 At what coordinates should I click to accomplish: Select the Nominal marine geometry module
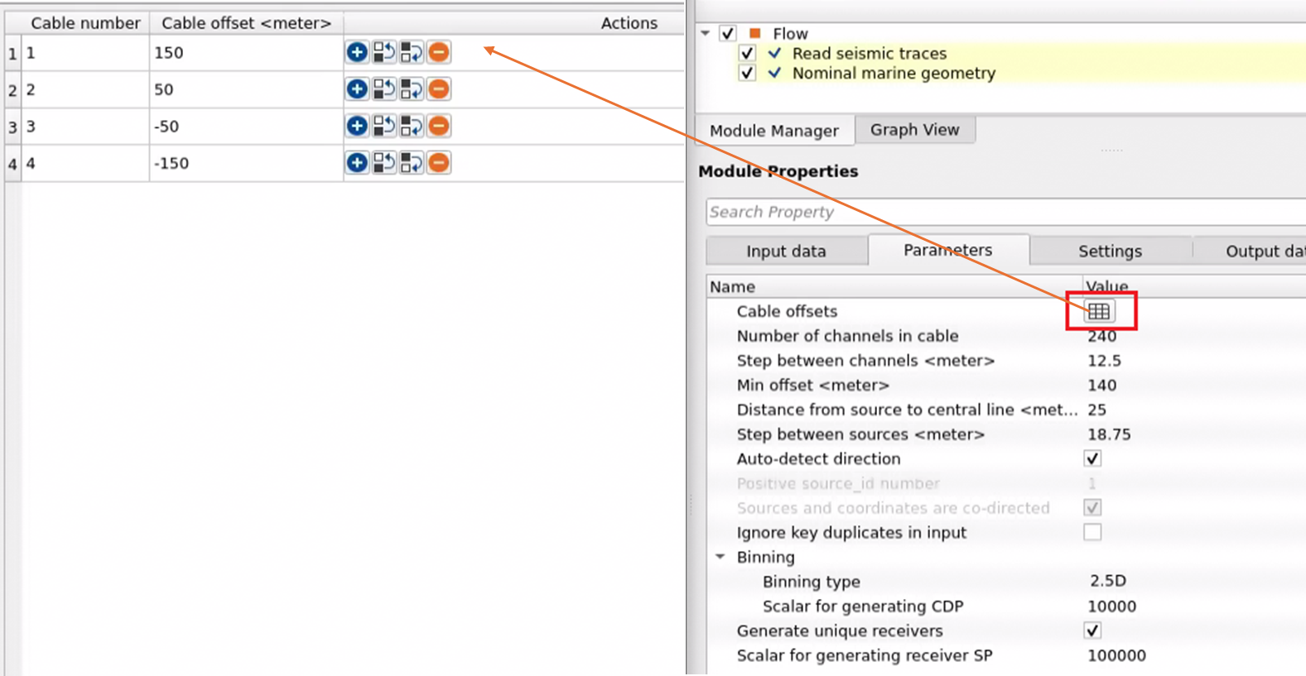894,74
